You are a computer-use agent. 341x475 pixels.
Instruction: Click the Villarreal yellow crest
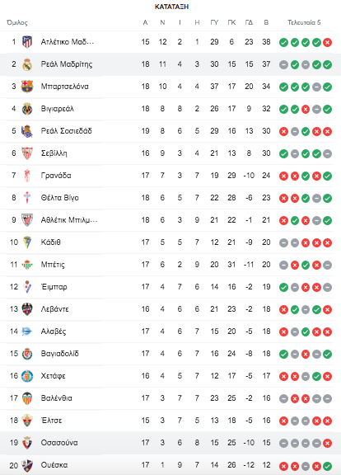coord(27,109)
